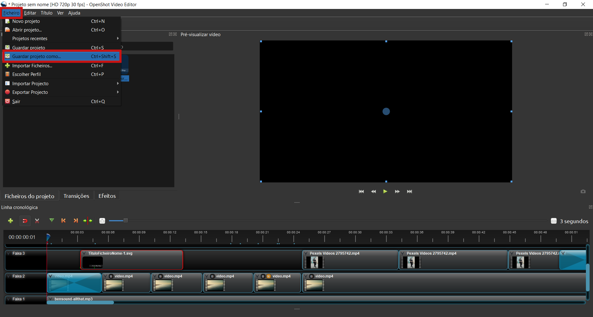The height and width of the screenshot is (317, 593).
Task: Jump to the previous marker
Action: (x=64, y=220)
